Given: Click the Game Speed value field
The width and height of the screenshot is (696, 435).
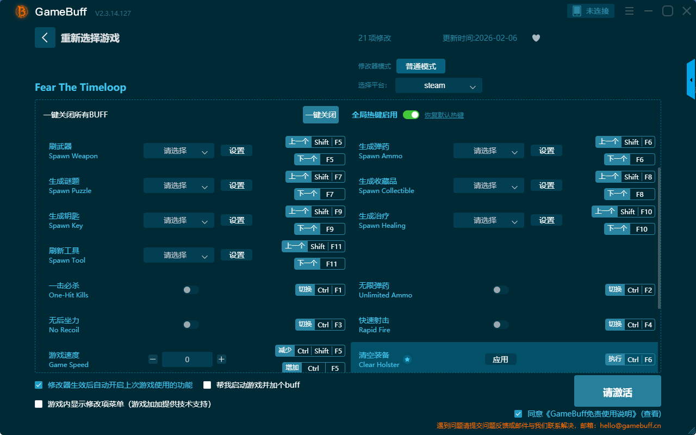Looking at the screenshot, I should (x=187, y=359).
